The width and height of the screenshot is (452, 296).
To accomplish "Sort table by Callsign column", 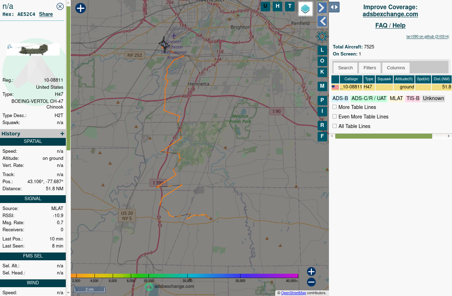I will pos(351,79).
